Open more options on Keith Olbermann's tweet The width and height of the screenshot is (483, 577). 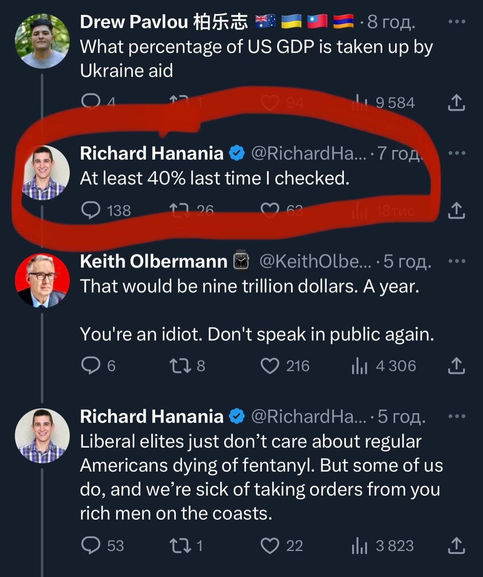[457, 261]
